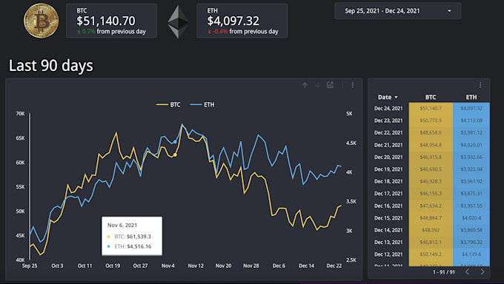
Task: Click the 2.5K right axis label
Action: click(351, 260)
